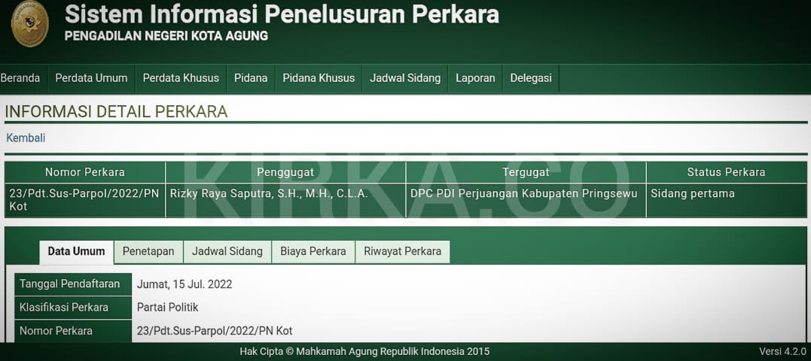Open the Pidana Khusus menu
This screenshot has width=811, height=361.
coord(319,78)
